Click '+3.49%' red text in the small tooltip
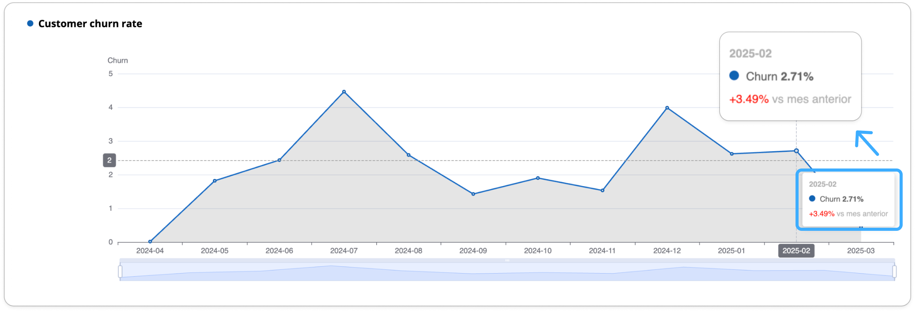This screenshot has height=312, width=915. 822,214
